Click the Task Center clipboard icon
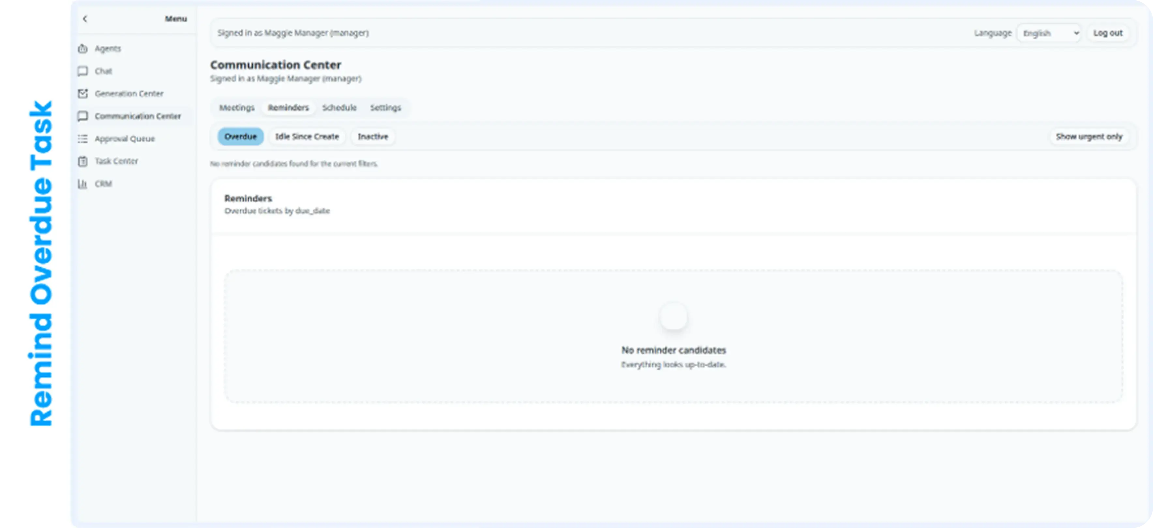1153x528 pixels. [x=83, y=161]
